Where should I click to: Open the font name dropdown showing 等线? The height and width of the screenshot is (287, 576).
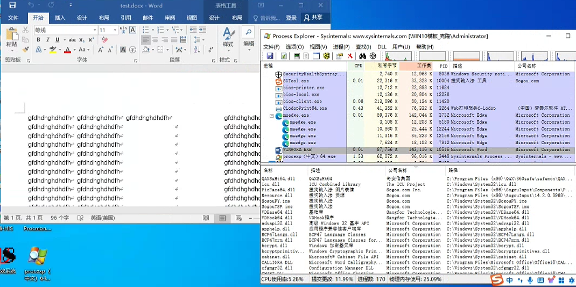pos(95,30)
